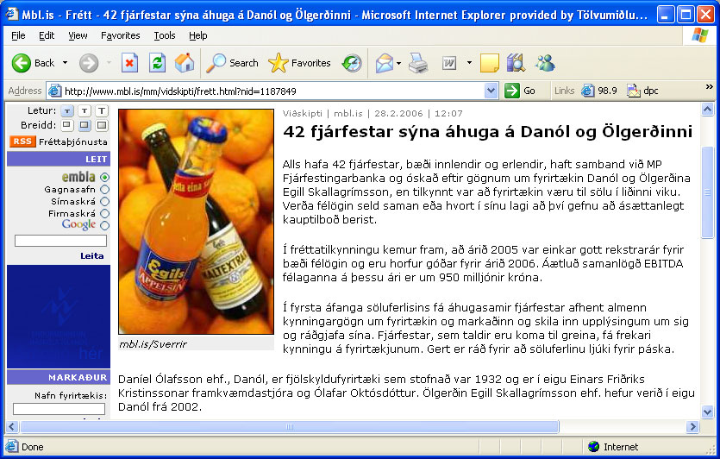Click the horizontal scrollbar right arrow

coord(692,426)
